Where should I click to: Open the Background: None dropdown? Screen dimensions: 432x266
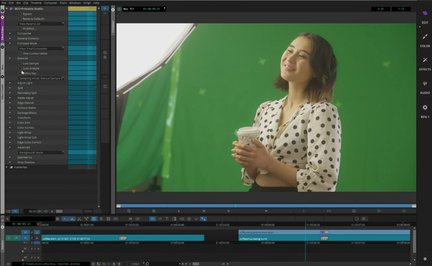41,153
